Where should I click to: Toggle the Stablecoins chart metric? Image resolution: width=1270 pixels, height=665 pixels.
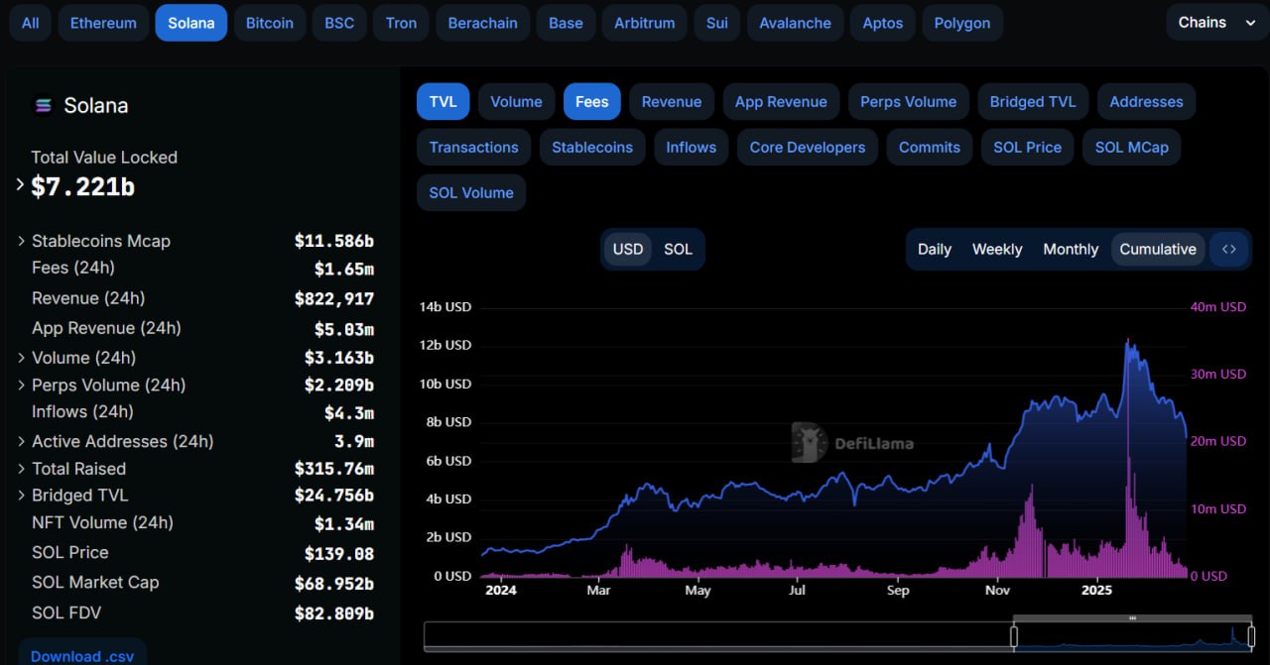(x=592, y=148)
